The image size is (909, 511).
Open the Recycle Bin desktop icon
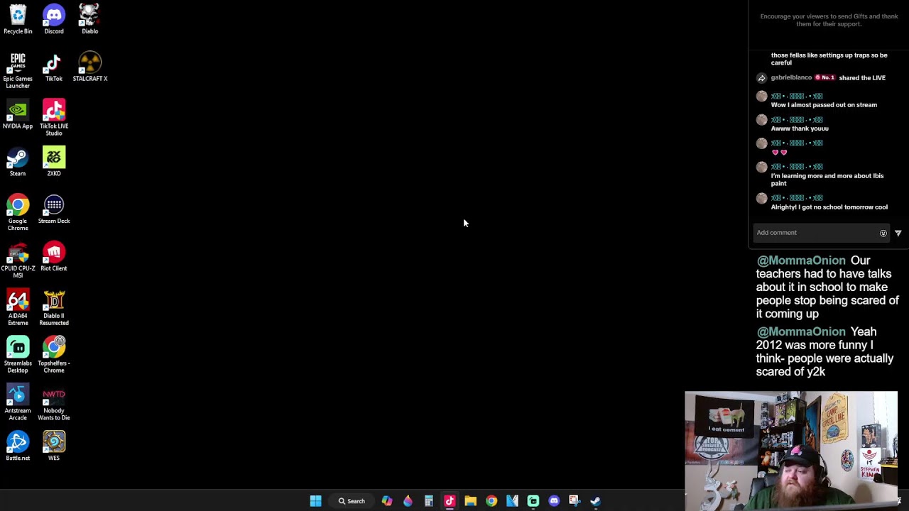pos(18,20)
